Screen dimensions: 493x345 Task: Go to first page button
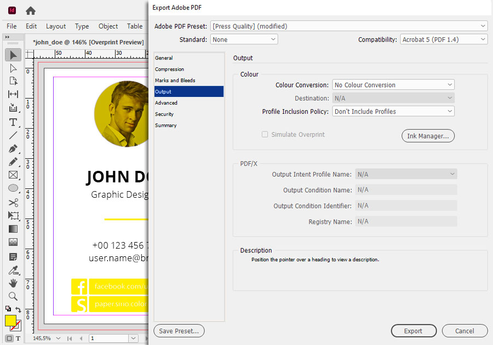tap(70, 338)
